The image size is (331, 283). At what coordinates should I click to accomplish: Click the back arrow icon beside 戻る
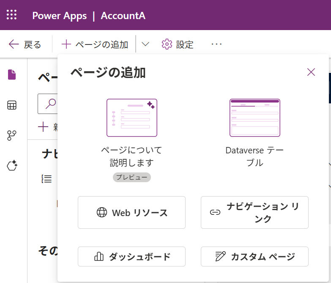(14, 44)
